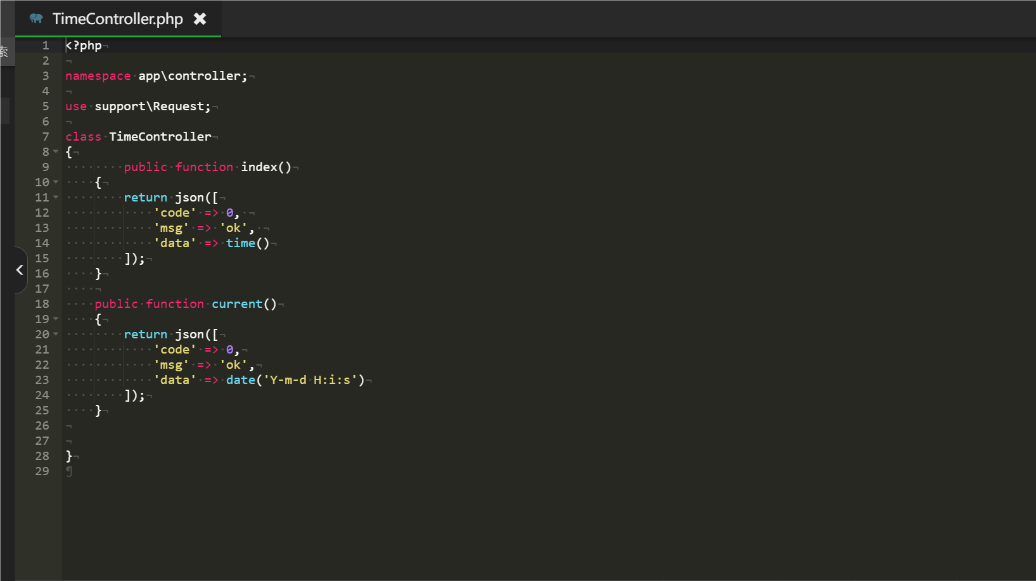Click the 'index()' function name
1036x581 pixels.
point(266,167)
